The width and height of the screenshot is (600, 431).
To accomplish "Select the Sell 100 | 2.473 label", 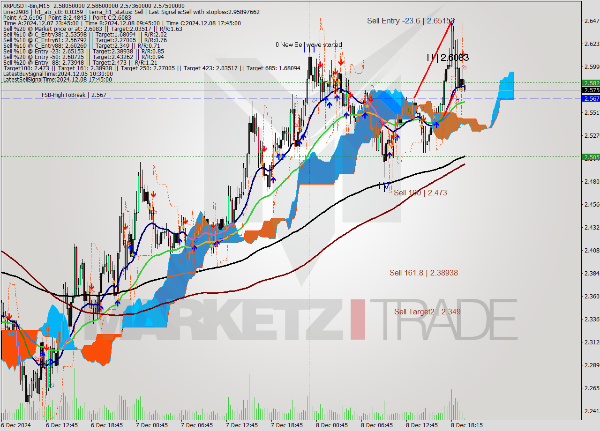I will click(x=420, y=193).
